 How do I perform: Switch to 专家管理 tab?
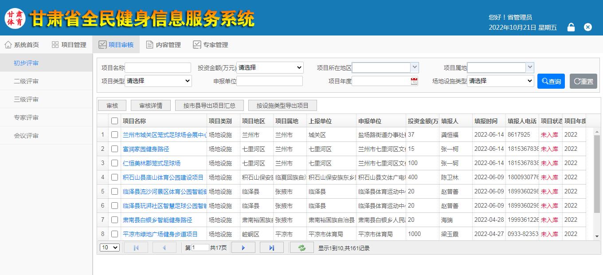click(211, 45)
